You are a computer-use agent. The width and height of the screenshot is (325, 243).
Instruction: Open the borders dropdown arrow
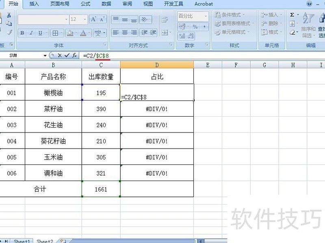click(x=61, y=33)
